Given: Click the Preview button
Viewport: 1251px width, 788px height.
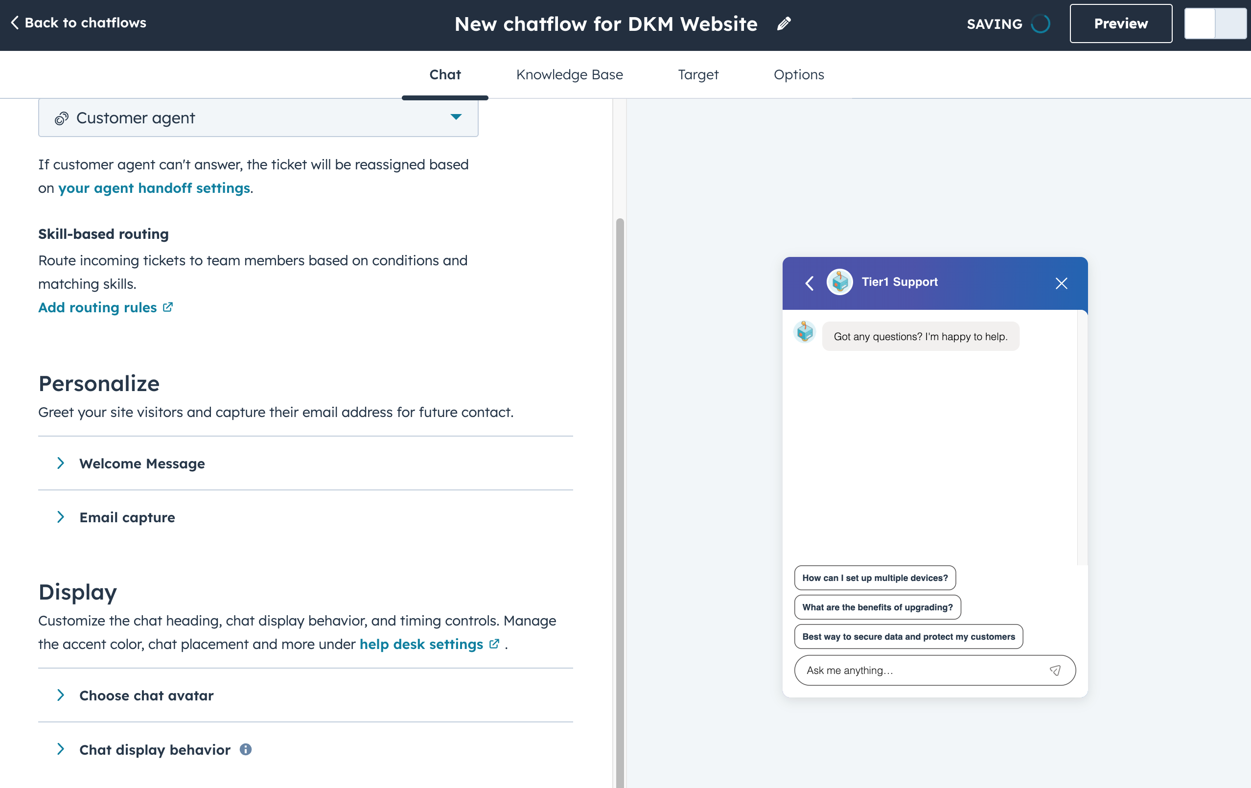Looking at the screenshot, I should point(1120,23).
